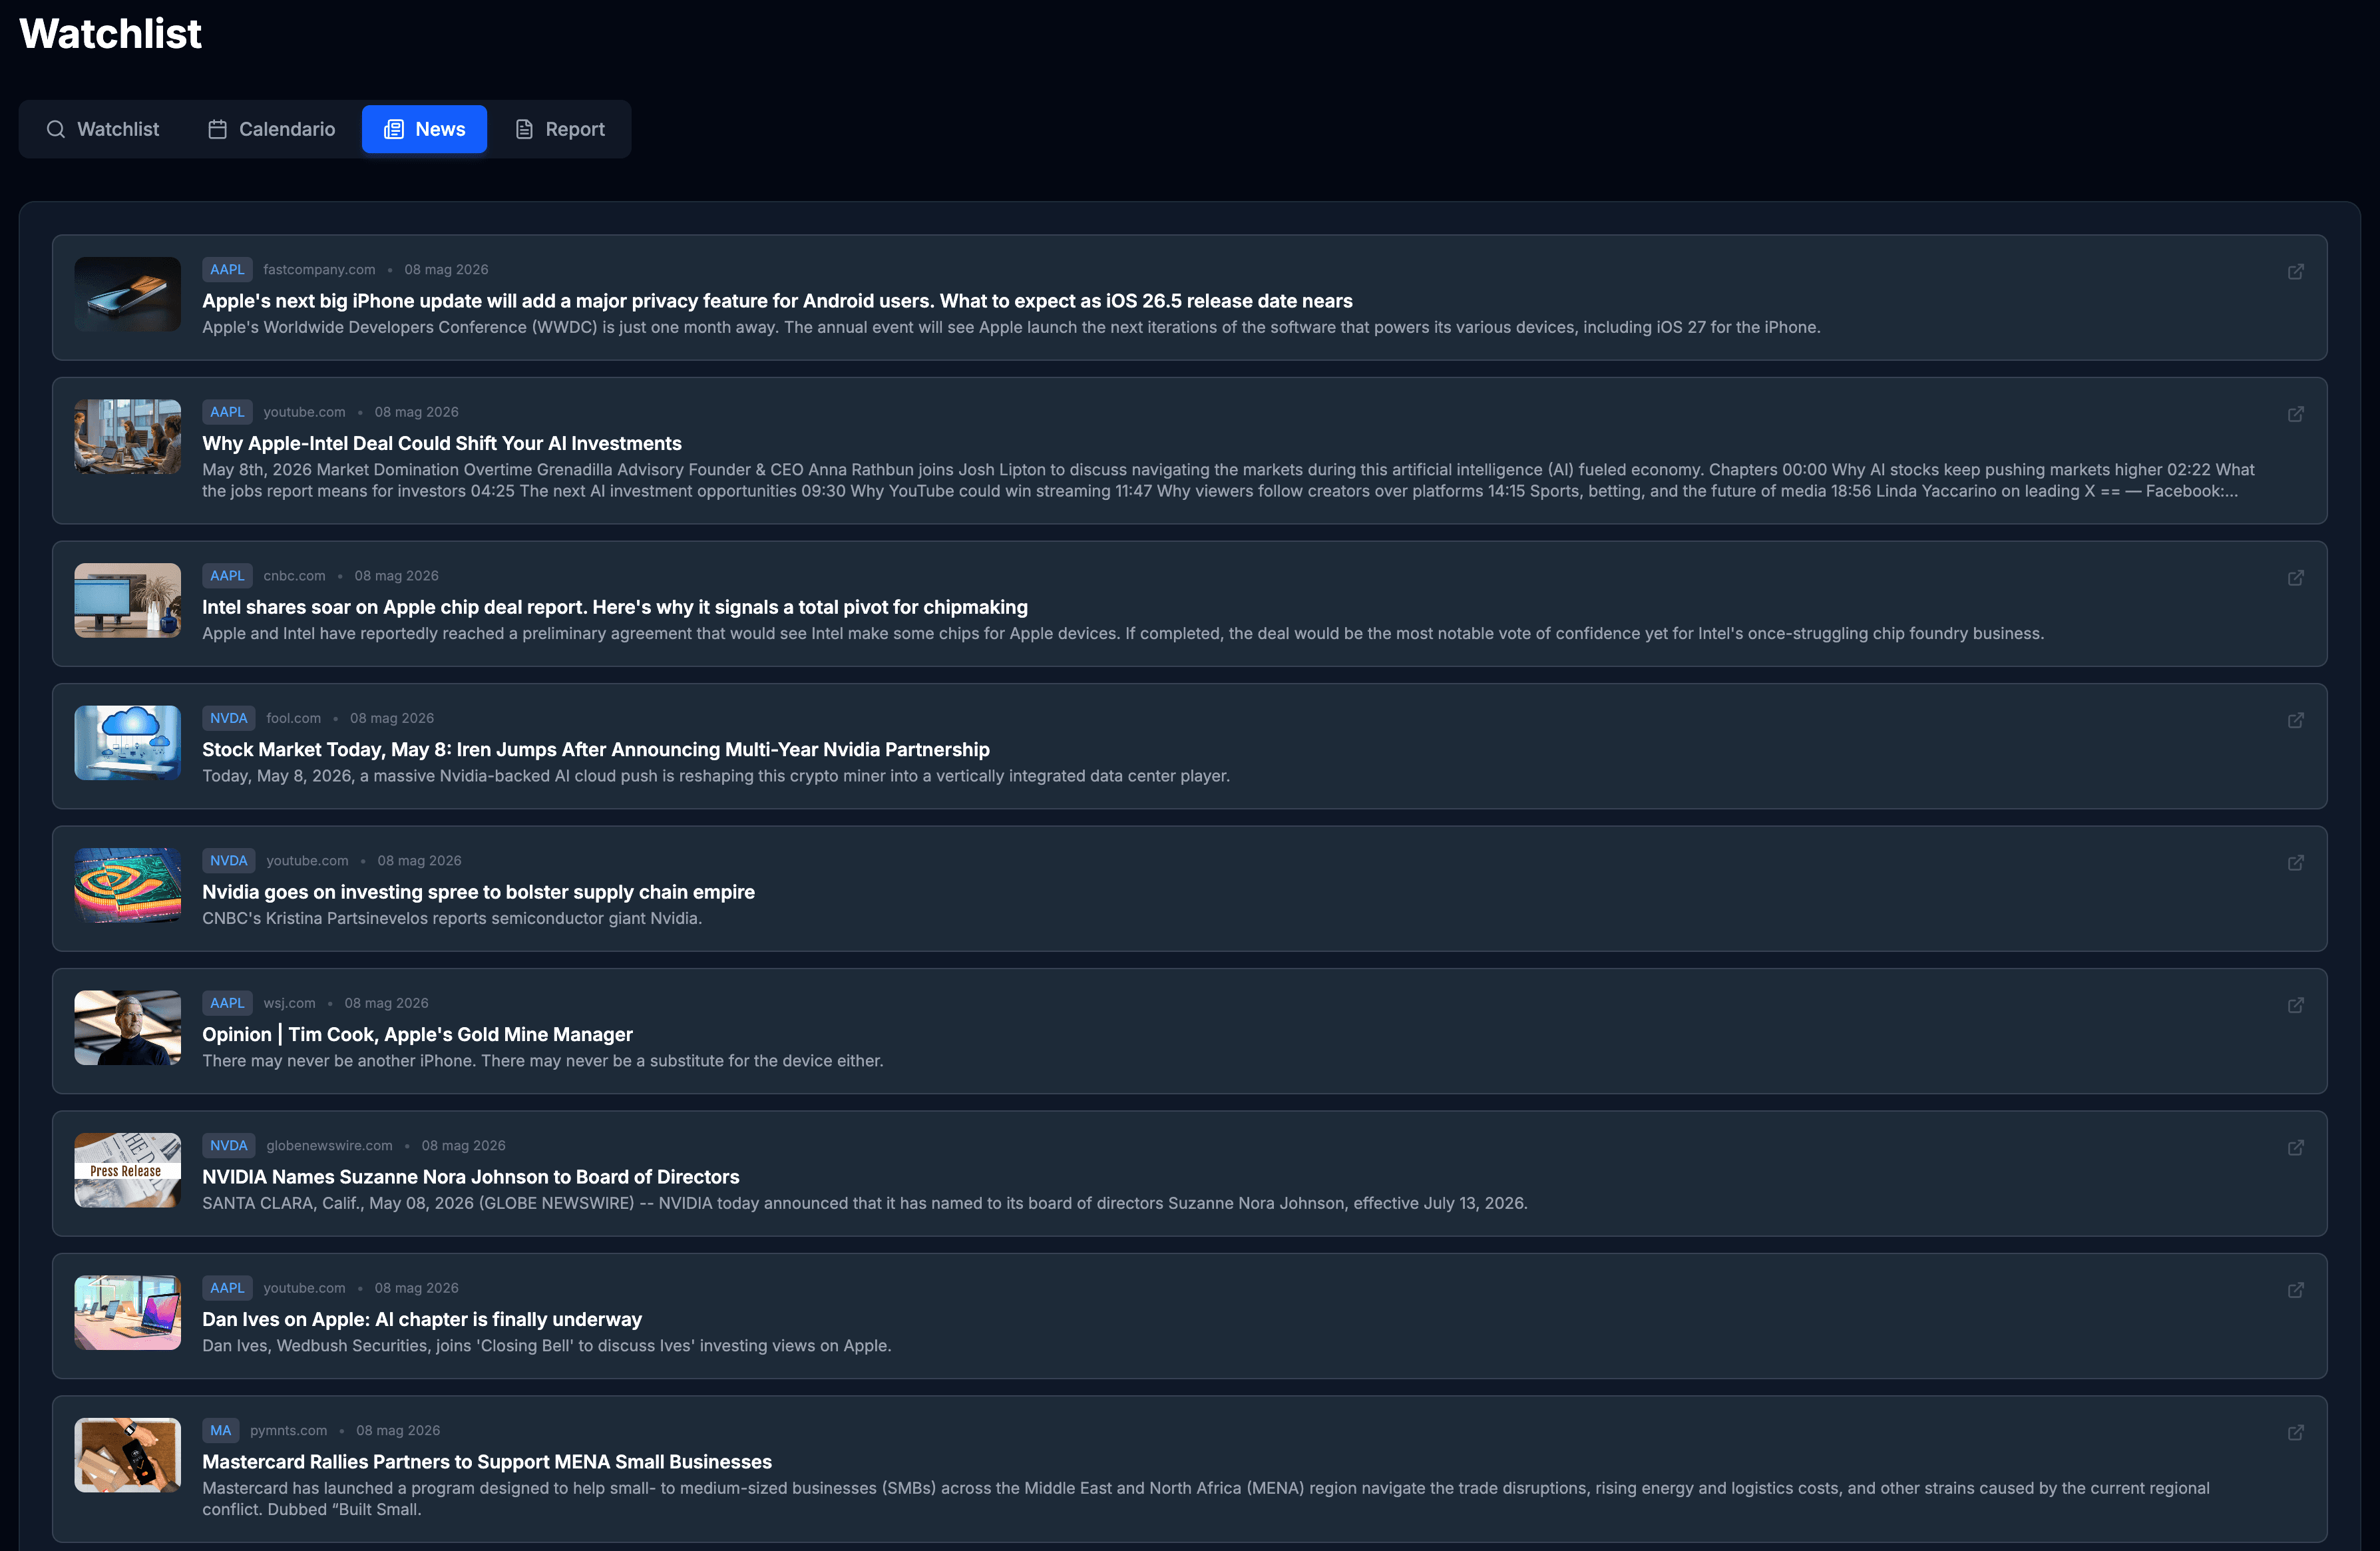Click the magnifier icon in Watchlist tab
Screen dimensions: 2380x1551
pyautogui.click(x=56, y=129)
